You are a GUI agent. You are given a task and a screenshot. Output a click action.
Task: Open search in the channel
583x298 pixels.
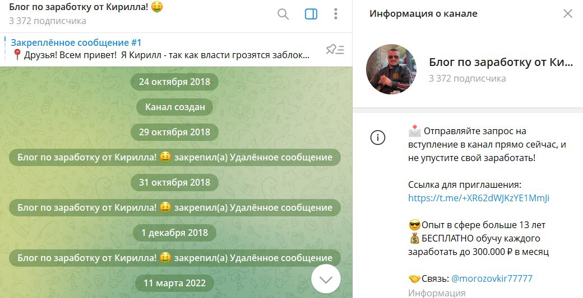point(283,15)
